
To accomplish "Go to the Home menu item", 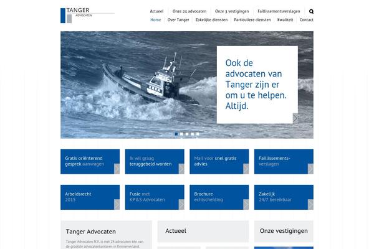I will click(x=155, y=20).
